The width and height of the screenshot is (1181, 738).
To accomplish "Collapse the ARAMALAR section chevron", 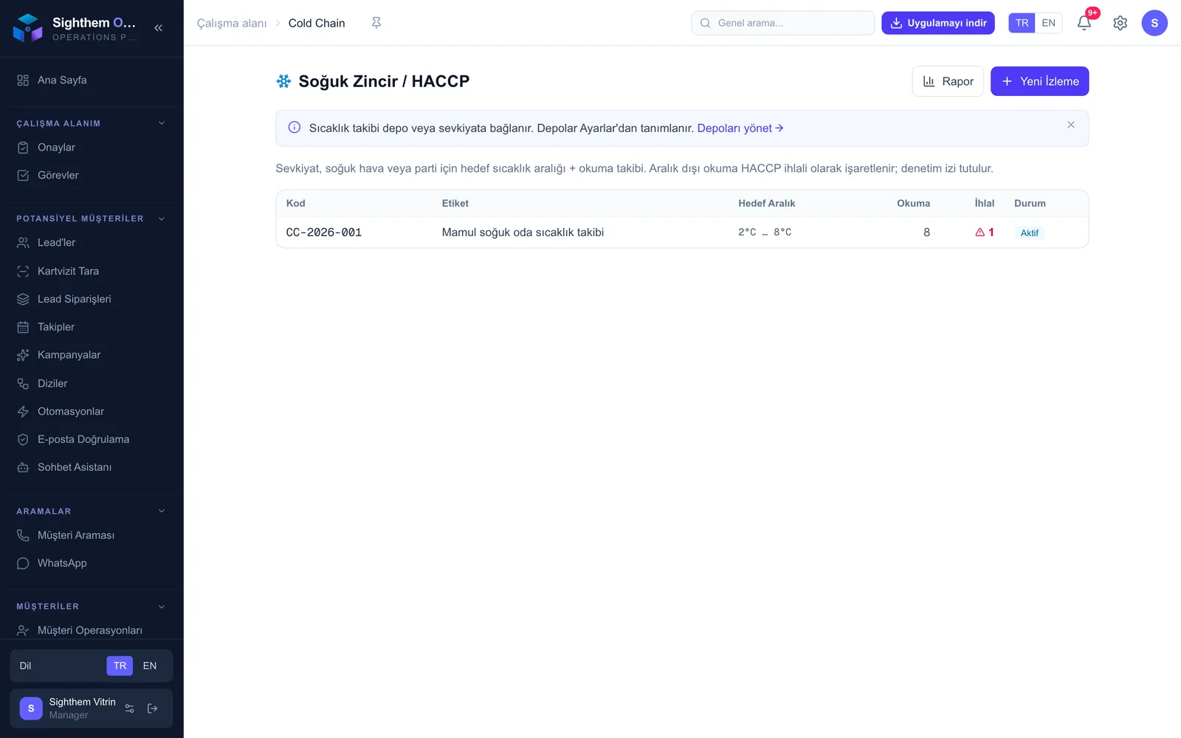I will coord(162,511).
